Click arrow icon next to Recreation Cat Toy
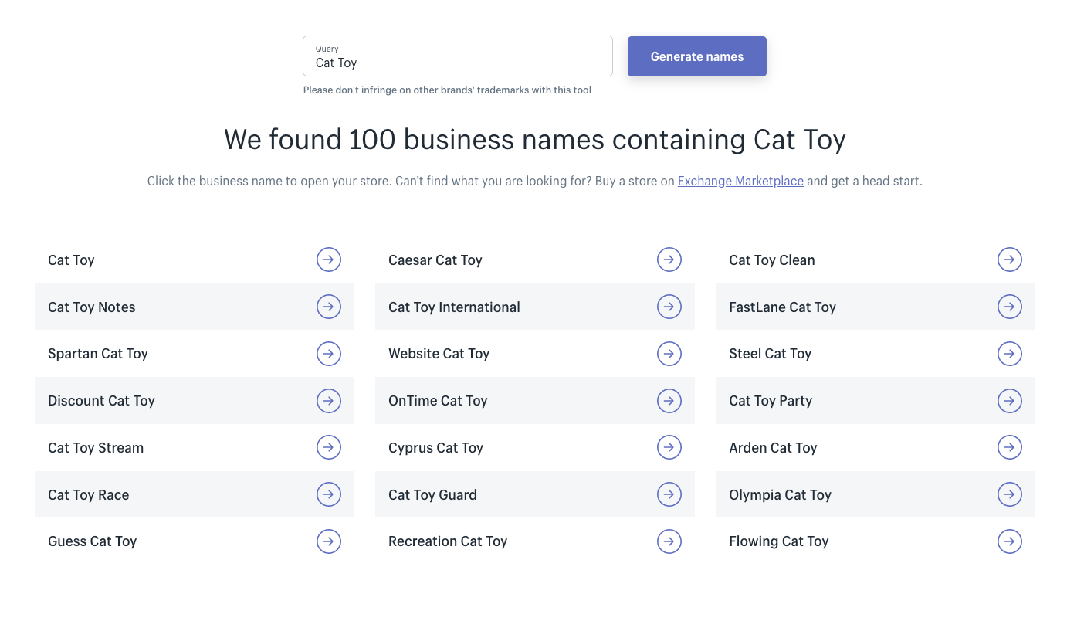Viewport: 1067px width, 621px height. click(669, 541)
